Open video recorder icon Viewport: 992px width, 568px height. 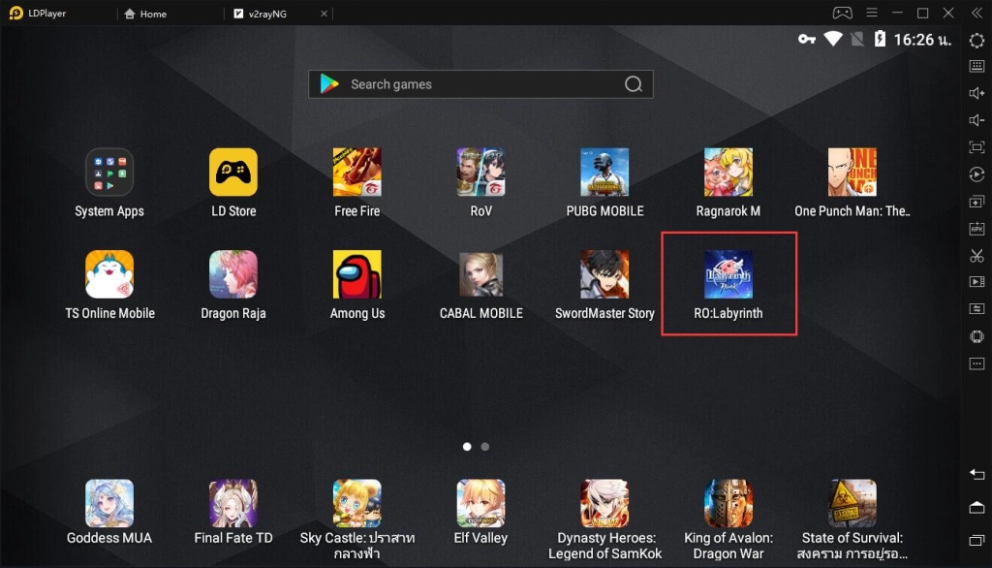click(976, 282)
